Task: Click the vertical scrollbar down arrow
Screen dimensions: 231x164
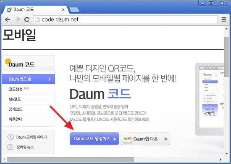Action: 226,153
